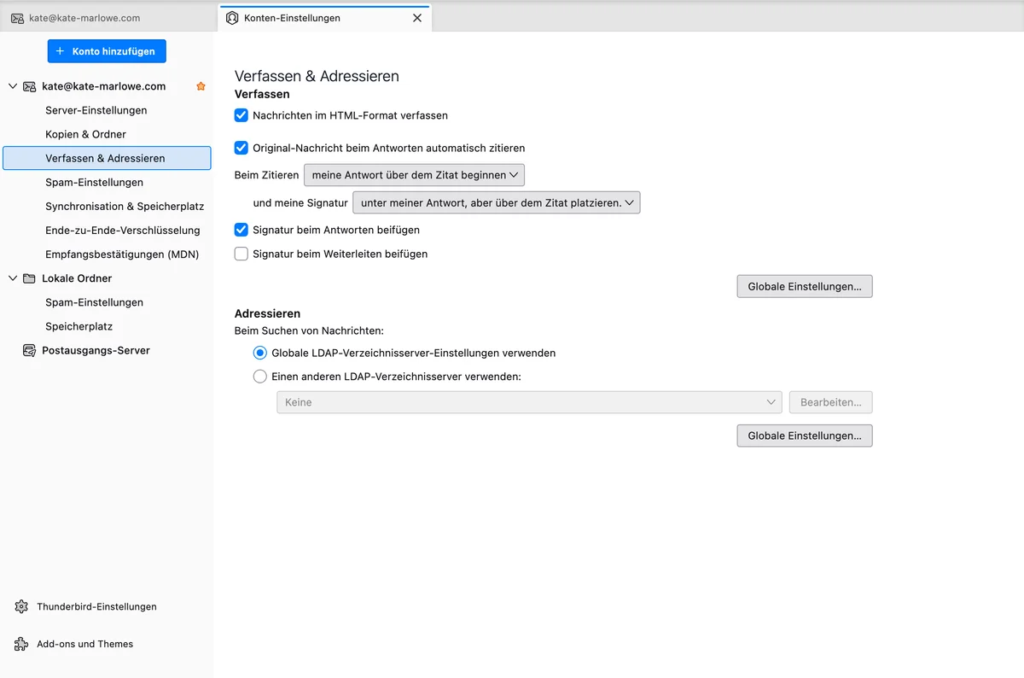The width and height of the screenshot is (1024, 678).
Task: Open Kopien & Ordner settings
Action: [85, 134]
